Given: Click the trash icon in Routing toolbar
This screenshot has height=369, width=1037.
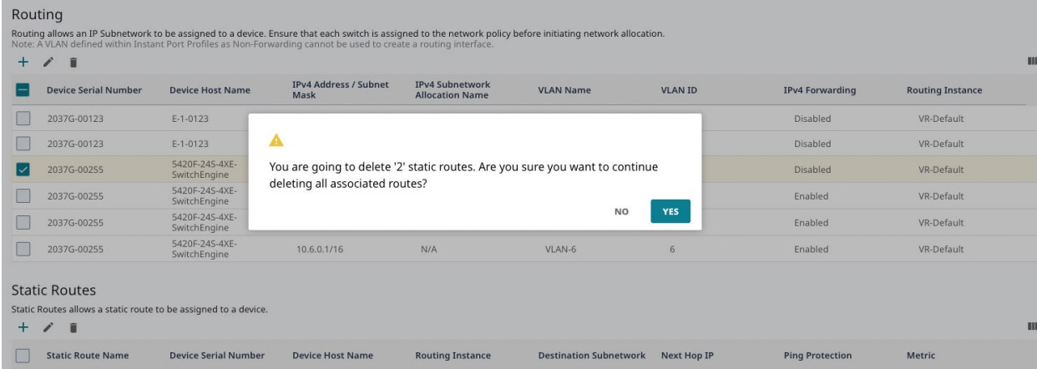Looking at the screenshot, I should coord(72,63).
